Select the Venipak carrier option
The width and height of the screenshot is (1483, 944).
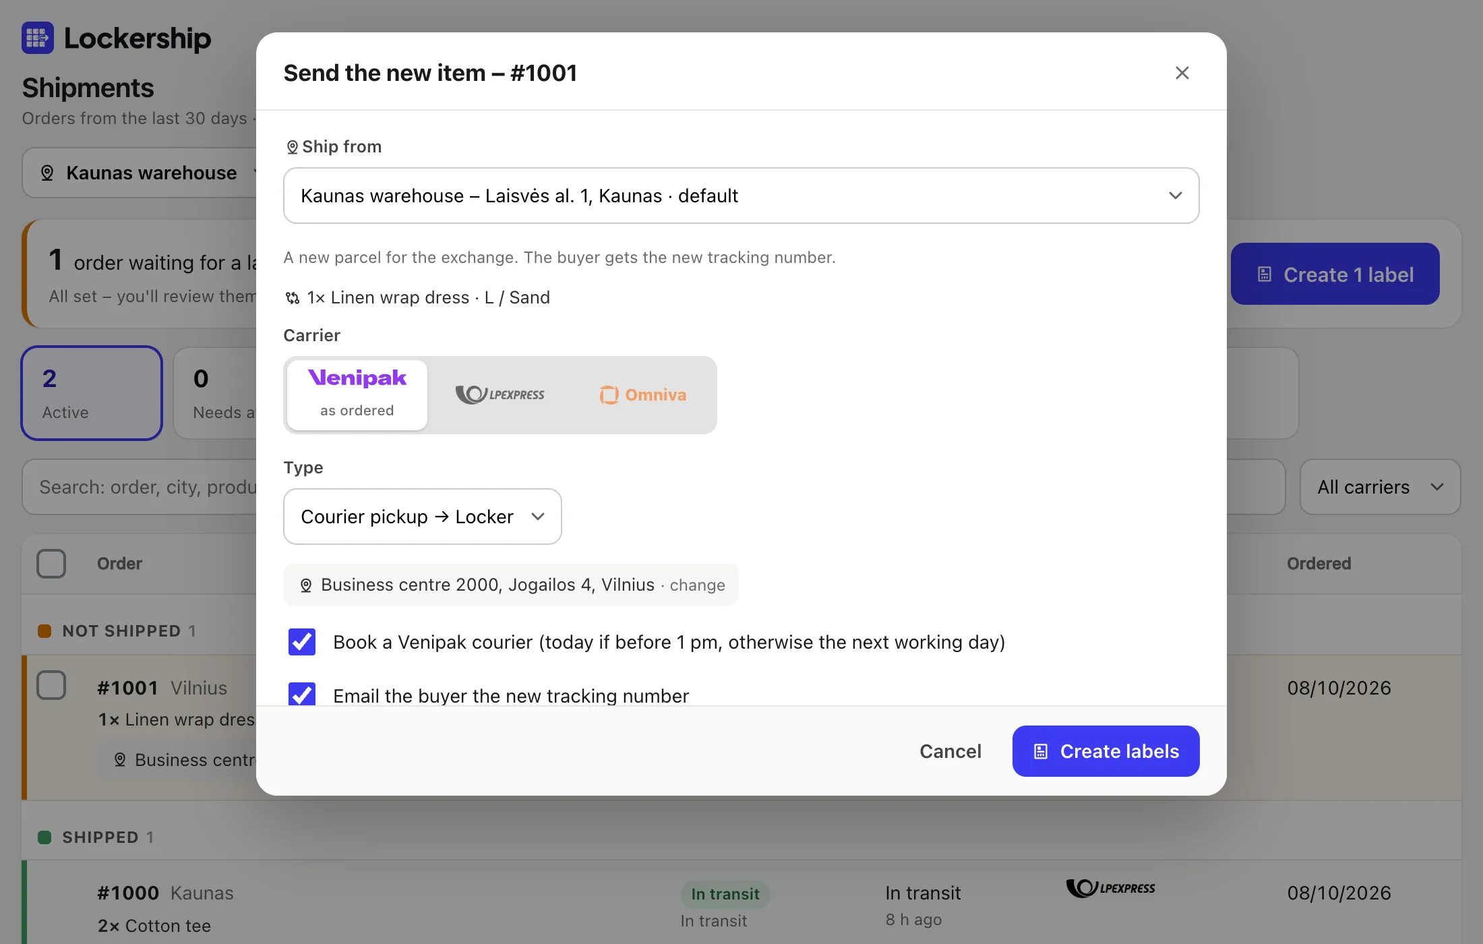(x=357, y=394)
